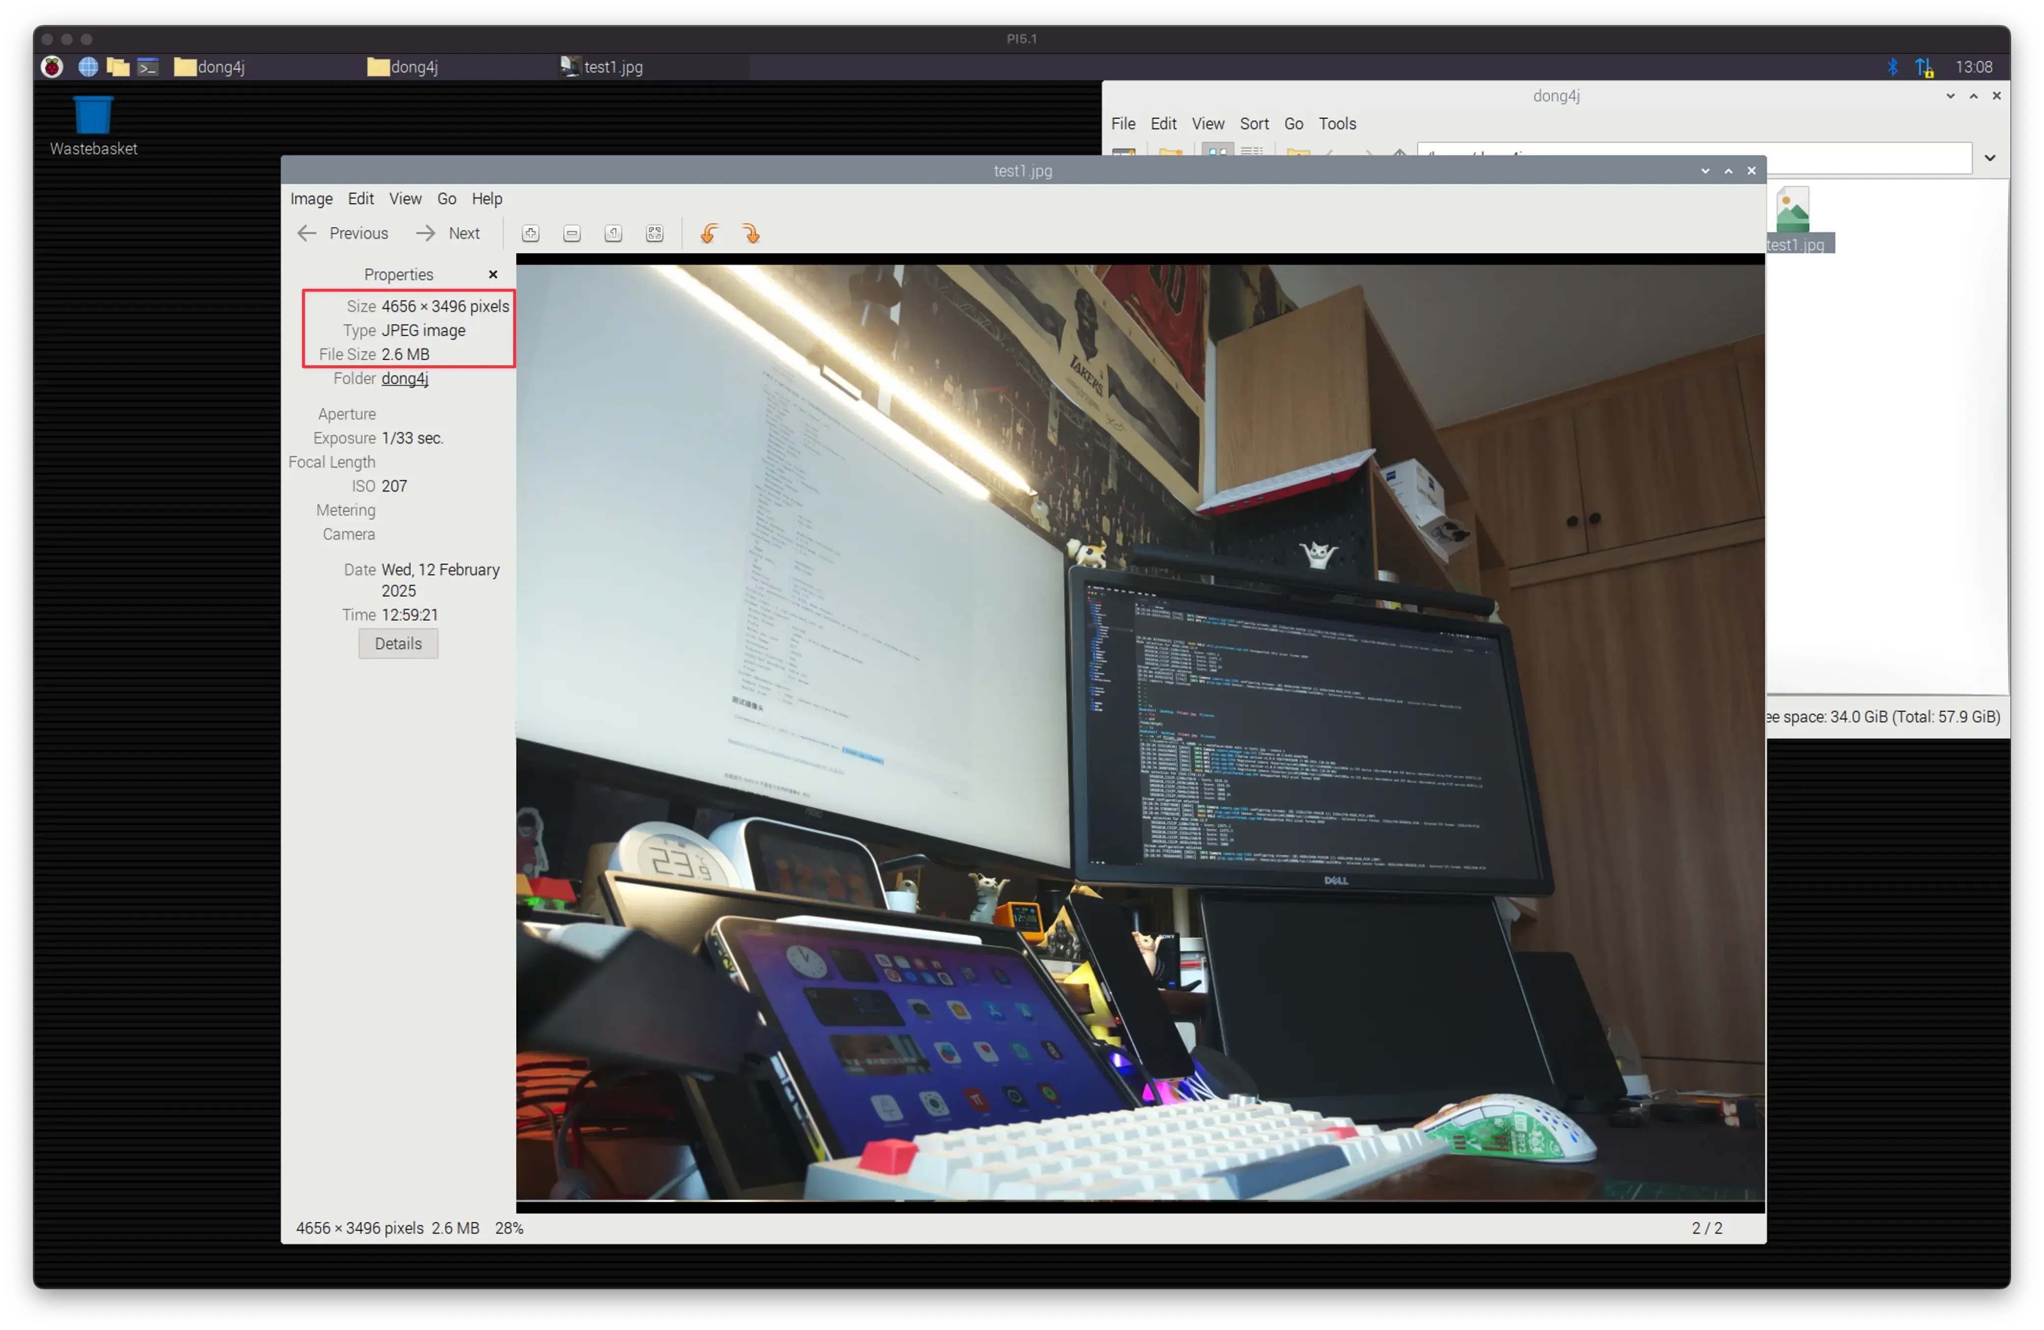Open the dong4j folder link
The image size is (2044, 1330).
pyautogui.click(x=405, y=378)
